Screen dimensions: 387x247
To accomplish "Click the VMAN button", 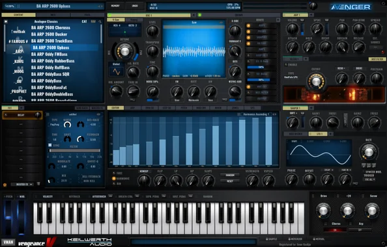I will (x=8, y=242).
